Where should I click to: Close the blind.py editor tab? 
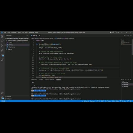[40, 36]
